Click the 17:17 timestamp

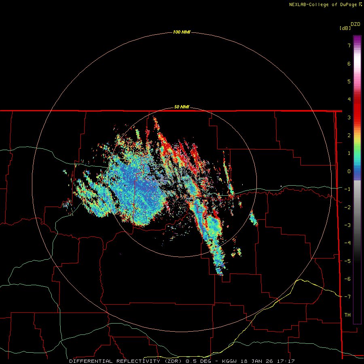coord(285,361)
